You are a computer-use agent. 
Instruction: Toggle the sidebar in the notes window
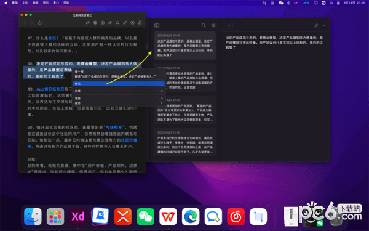pos(157,25)
